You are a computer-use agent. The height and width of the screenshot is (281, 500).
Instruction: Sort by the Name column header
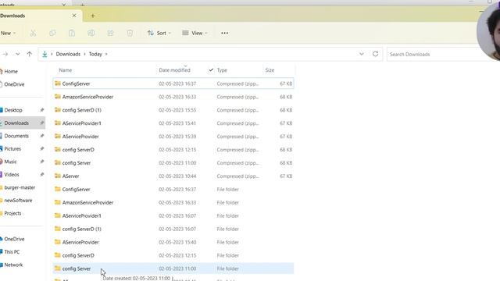66,70
